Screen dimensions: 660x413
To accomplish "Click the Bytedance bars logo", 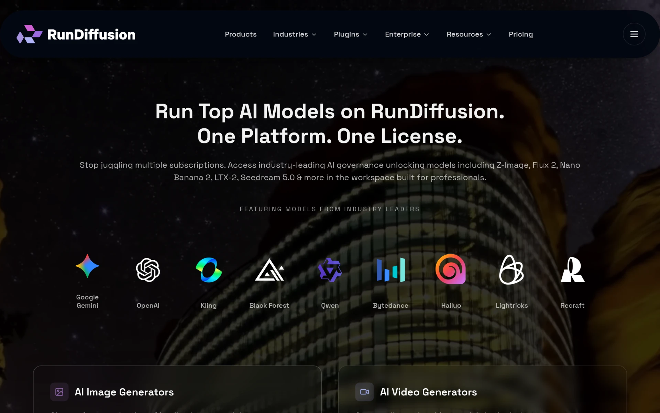I will 391,270.
